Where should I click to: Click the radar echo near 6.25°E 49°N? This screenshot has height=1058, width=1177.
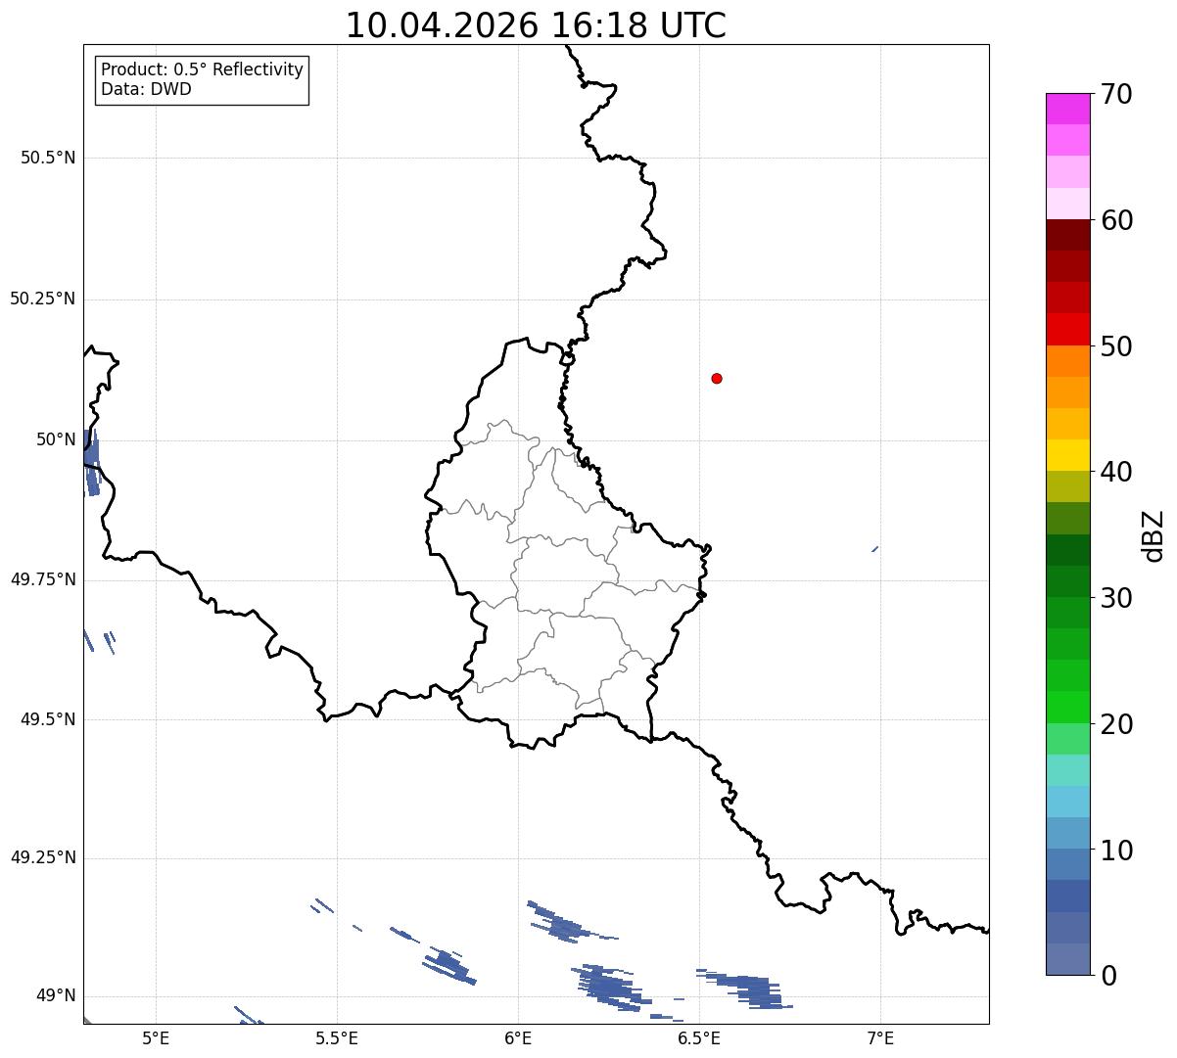(x=610, y=986)
